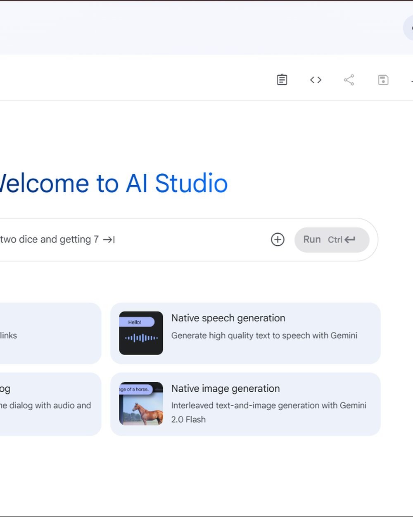Click the plus circle insert icon

pos(278,239)
